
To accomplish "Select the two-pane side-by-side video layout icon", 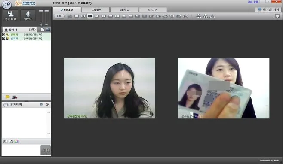I will coord(90,16).
